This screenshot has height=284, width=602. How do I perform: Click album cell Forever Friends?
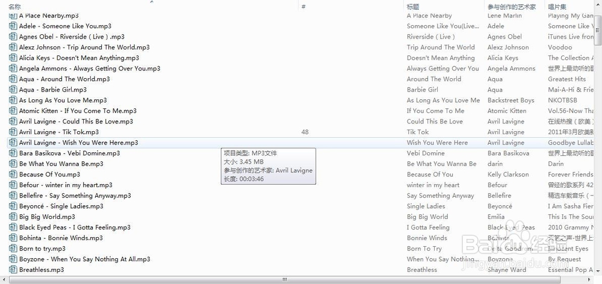(571, 174)
